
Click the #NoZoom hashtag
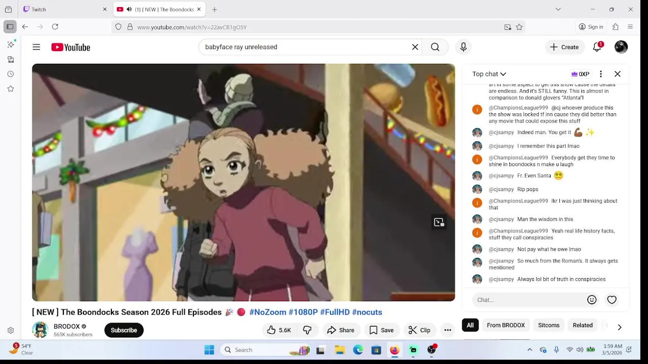click(x=268, y=312)
